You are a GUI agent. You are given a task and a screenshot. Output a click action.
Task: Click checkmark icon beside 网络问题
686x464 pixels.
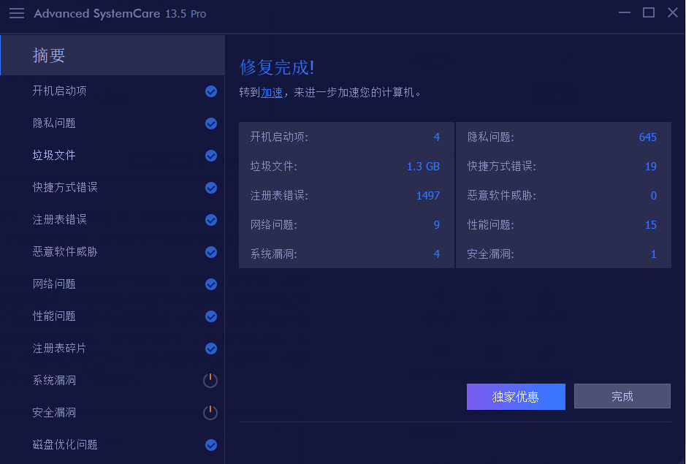pyautogui.click(x=211, y=284)
